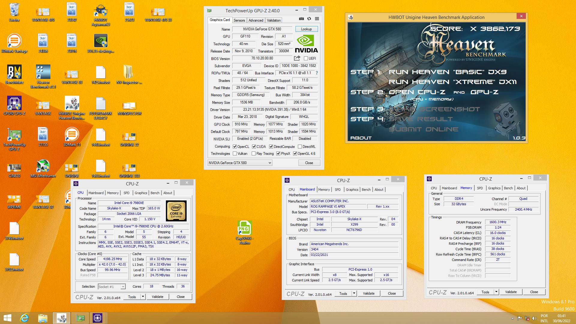Toggle the Vulkan checkbox
Screen dimensions: 576x324
235,154
